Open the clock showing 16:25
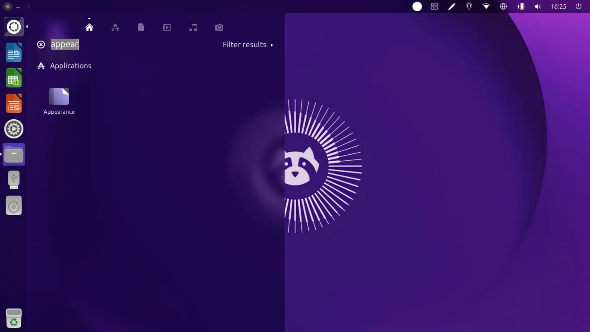Image resolution: width=590 pixels, height=332 pixels. (558, 6)
